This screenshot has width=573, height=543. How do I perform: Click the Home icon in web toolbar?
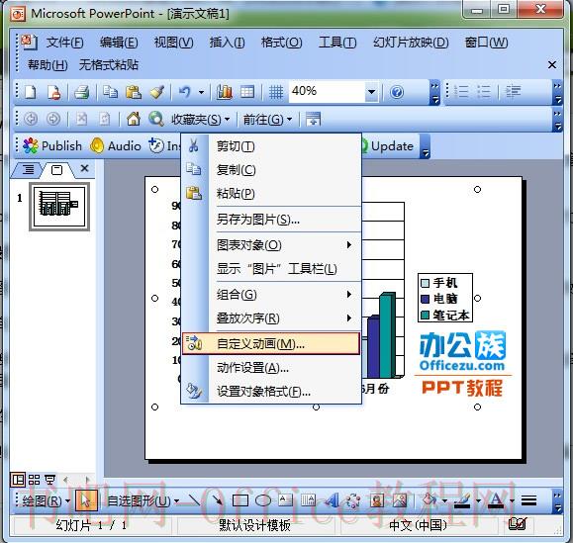click(x=134, y=119)
